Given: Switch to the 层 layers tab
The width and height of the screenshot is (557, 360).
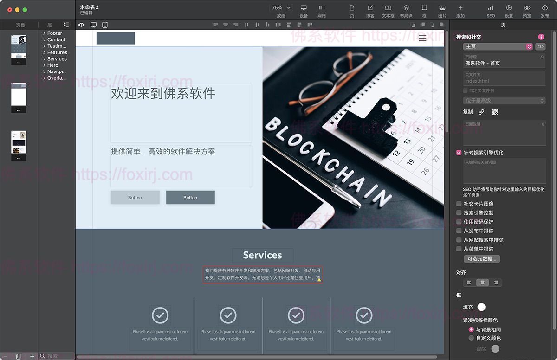Looking at the screenshot, I should (x=50, y=25).
